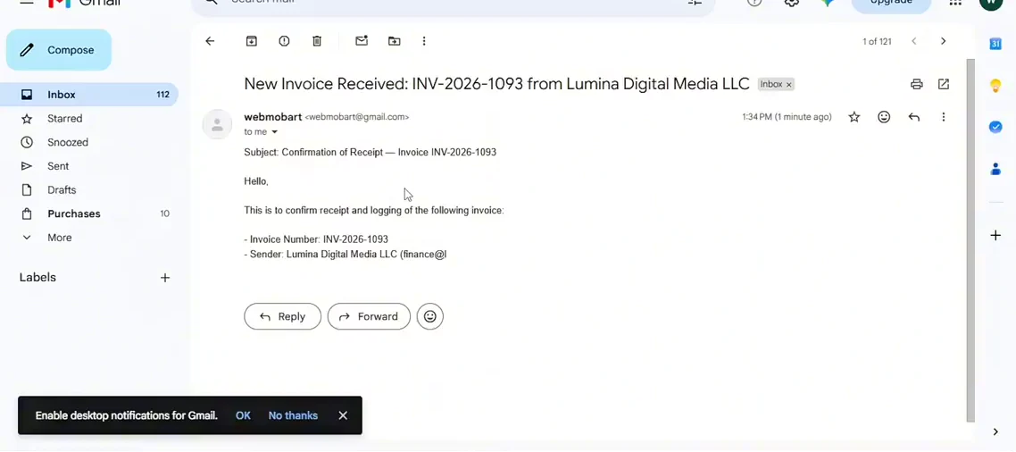Open email in new window
This screenshot has width=1016, height=452.
944,84
